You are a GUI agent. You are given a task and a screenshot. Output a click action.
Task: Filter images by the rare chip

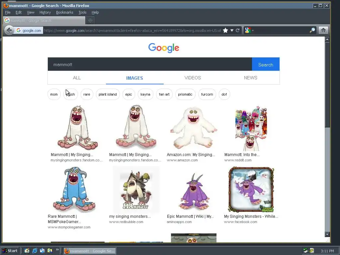tap(87, 94)
